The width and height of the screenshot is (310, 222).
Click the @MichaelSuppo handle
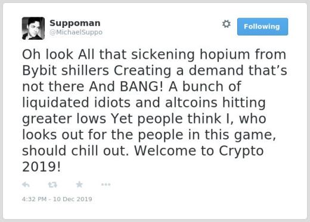point(76,32)
